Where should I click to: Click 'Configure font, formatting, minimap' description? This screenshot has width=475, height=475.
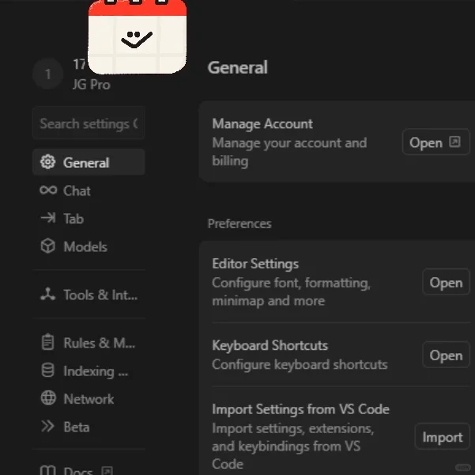(x=291, y=291)
